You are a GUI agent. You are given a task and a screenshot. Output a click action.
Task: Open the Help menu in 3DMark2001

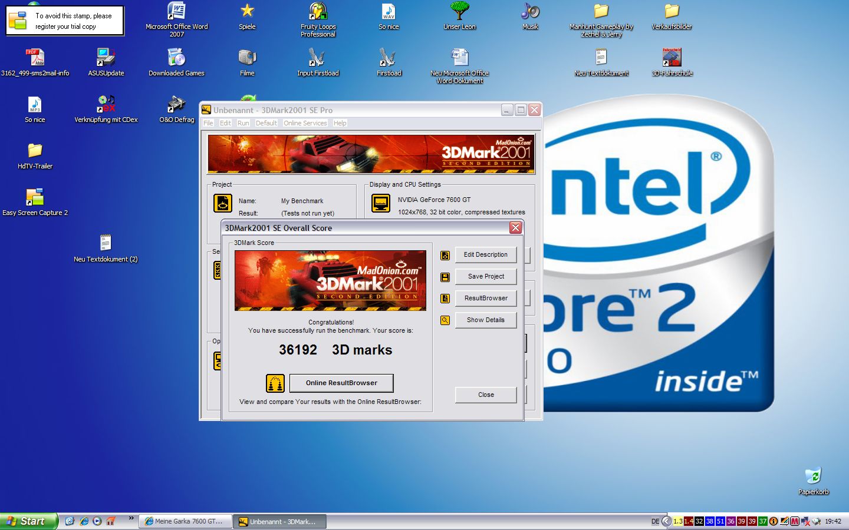click(x=340, y=123)
